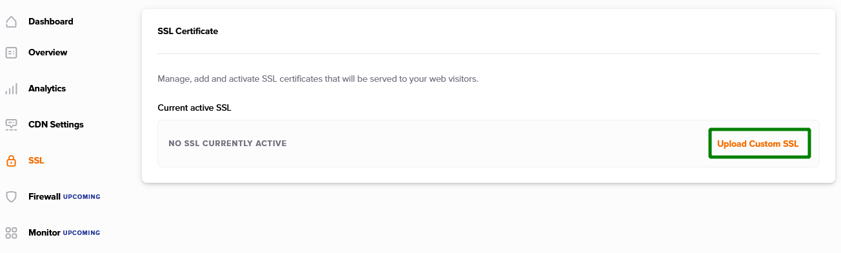Image resolution: width=841 pixels, height=253 pixels.
Task: Click the UPCOMING badge beside Monitor
Action: [82, 233]
